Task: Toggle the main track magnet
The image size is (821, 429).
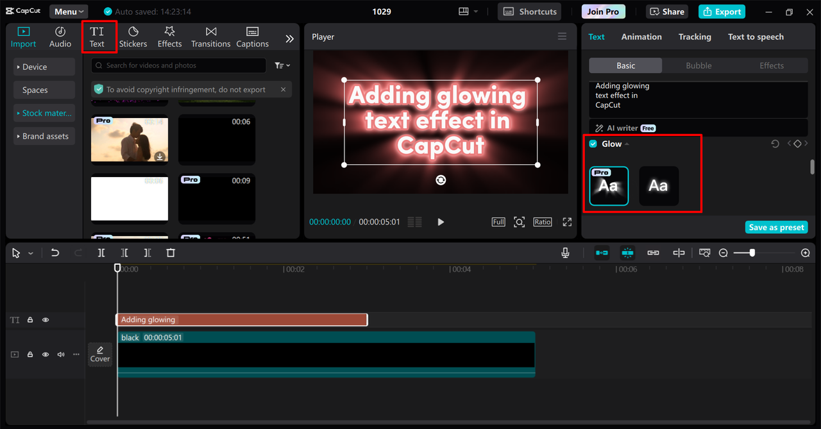Action: [602, 253]
